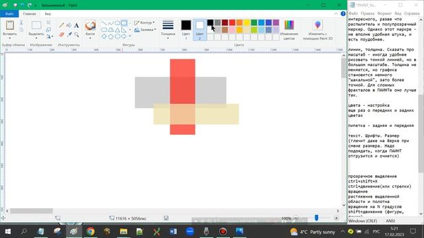Click zoom out minus button in Paint
Screen dimensions: 424x238
tap(296, 218)
